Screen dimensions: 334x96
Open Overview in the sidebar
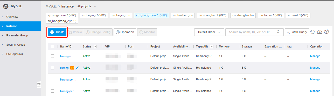20,17
